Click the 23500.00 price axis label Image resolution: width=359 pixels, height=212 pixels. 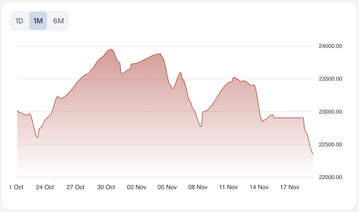coord(330,79)
